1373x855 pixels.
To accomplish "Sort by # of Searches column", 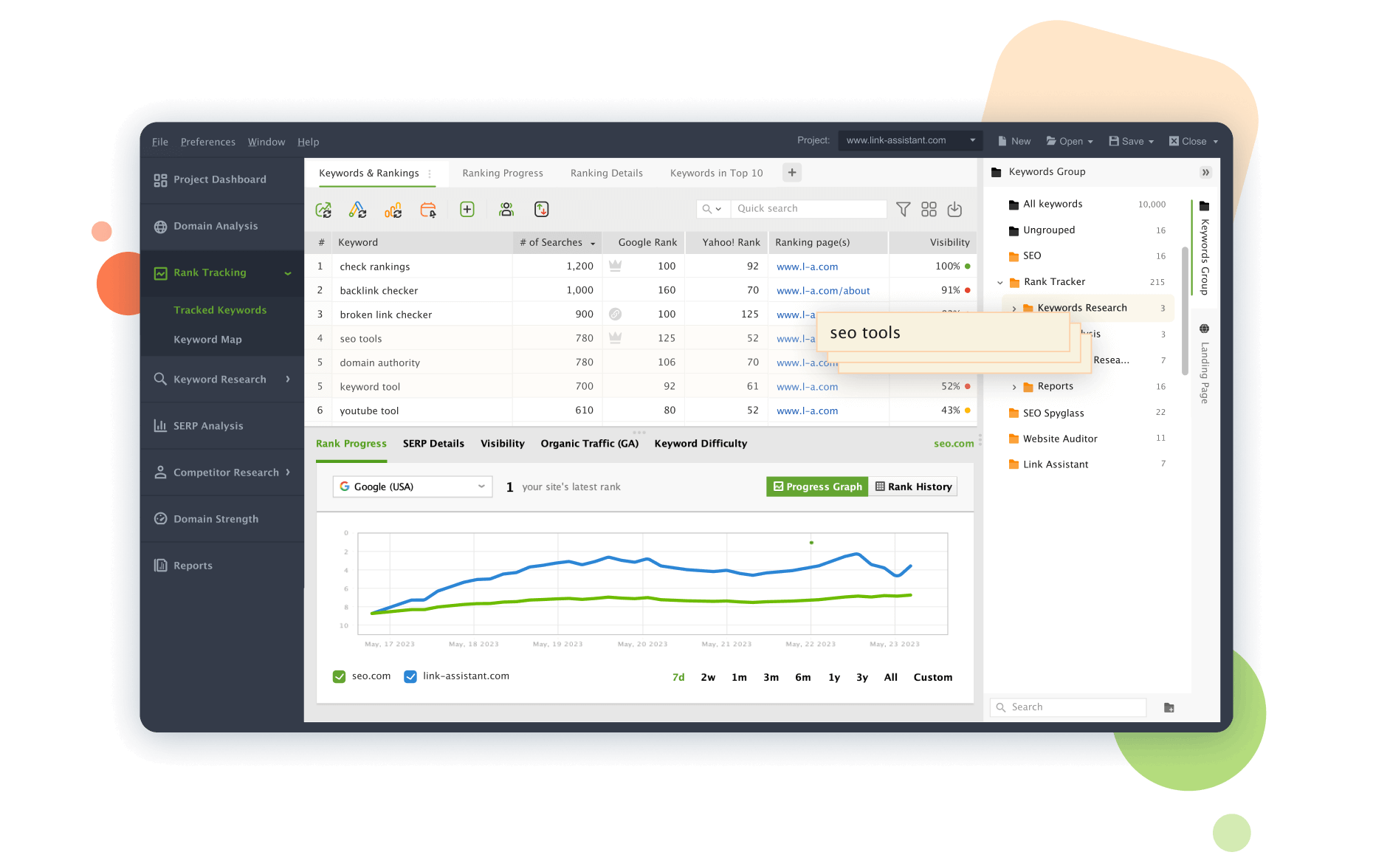I will point(557,242).
